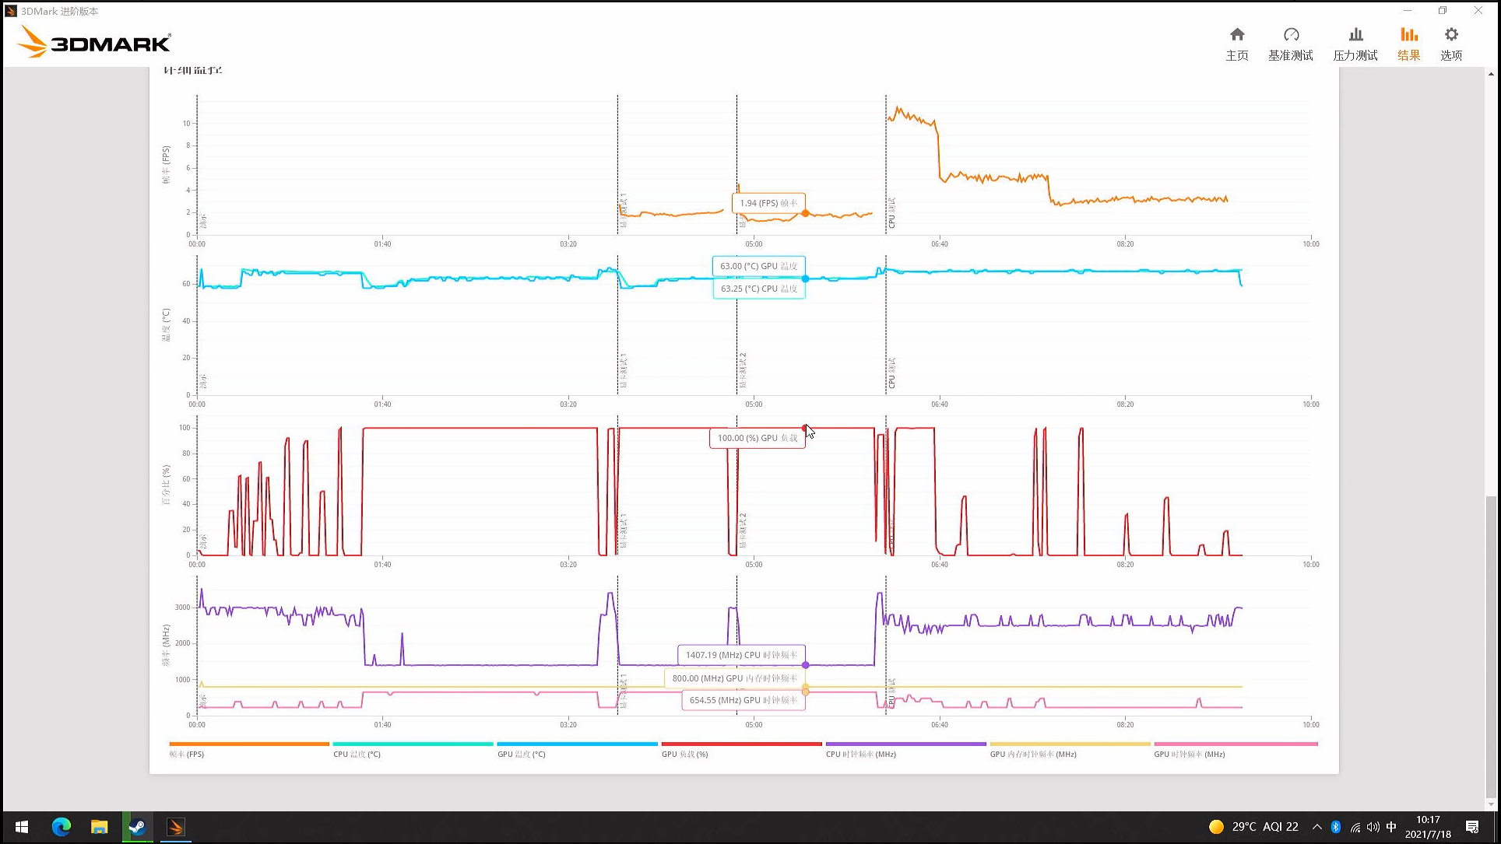
Task: Toggle GPU 内存时钟频率 legend series
Action: pyautogui.click(x=1032, y=754)
